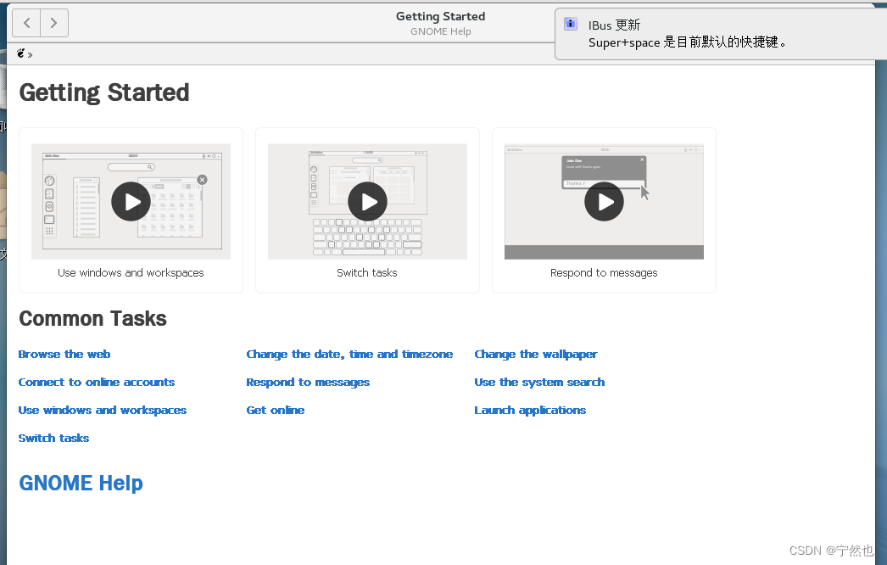Open Respond to messages link in Common Tasks
Screen dimensions: 887x565
(x=308, y=383)
